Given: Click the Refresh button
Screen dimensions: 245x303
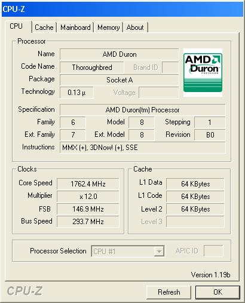Looking at the screenshot, I should tap(169, 292).
